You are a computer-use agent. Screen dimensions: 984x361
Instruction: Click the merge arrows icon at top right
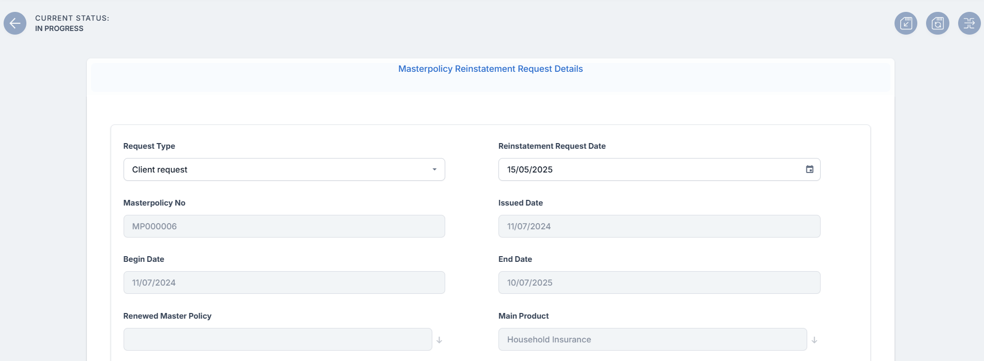point(969,23)
